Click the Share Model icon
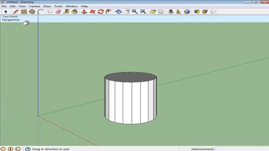The image size is (269, 151). click(205, 12)
